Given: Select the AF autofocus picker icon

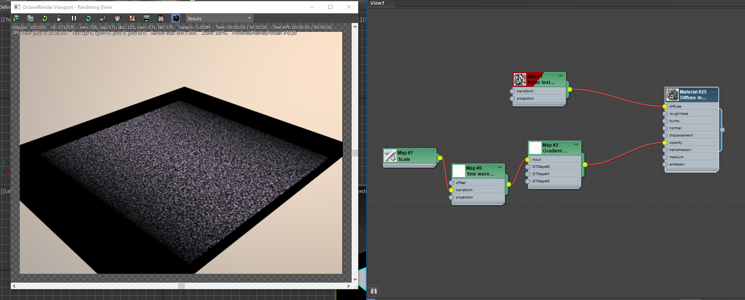Looking at the screenshot, I should [103, 18].
